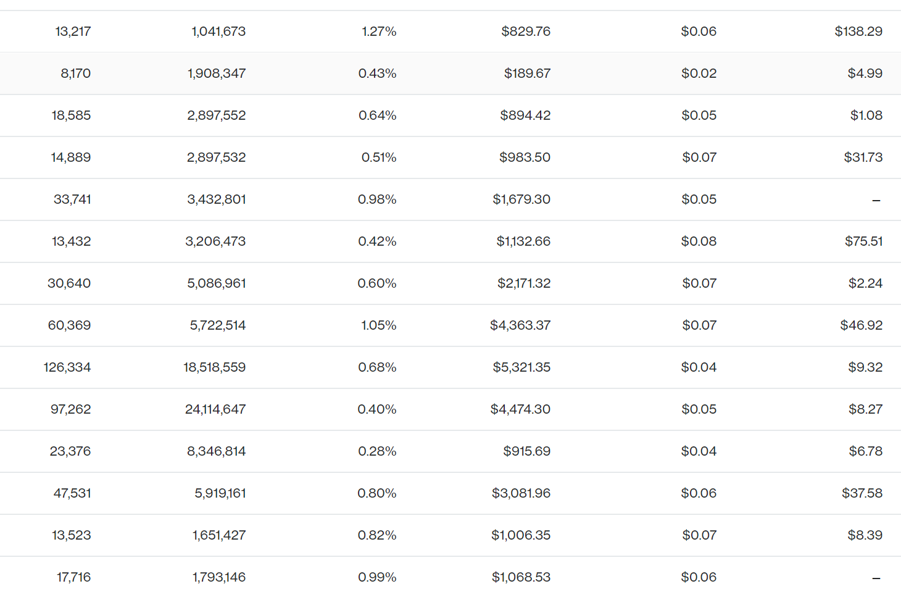The image size is (901, 589).
Task: Click the $37.58 cell
Action: click(862, 493)
